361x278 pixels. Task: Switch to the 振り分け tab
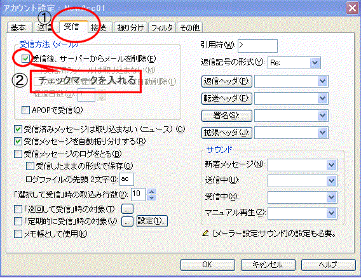point(130,27)
